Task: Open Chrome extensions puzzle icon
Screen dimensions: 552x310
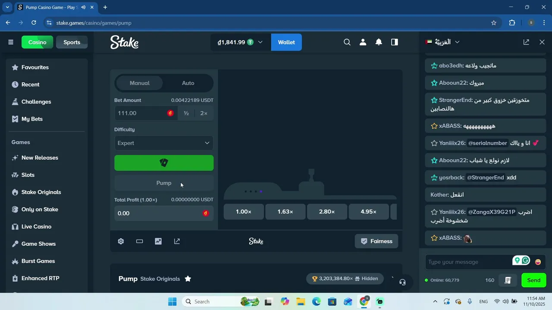Action: click(512, 23)
